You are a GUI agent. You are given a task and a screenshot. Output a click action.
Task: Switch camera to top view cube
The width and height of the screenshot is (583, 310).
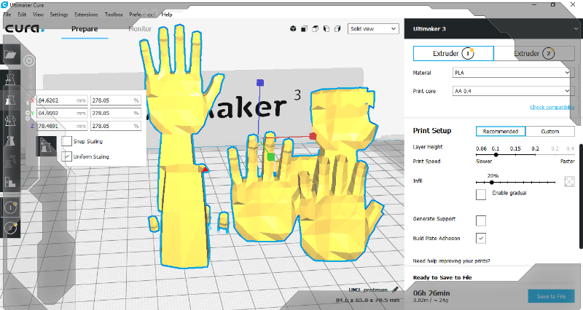(x=316, y=28)
